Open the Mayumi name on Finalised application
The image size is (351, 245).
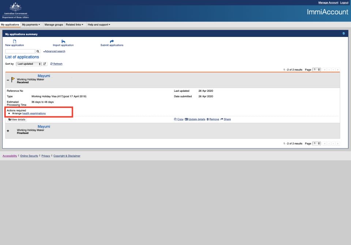44,127
